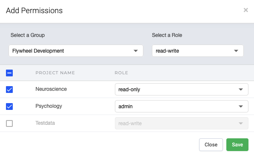Open the Testdata role dropdown

click(x=181, y=123)
